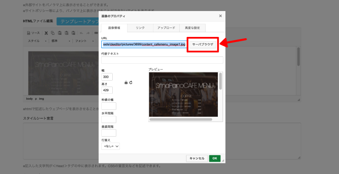The height and width of the screenshot is (174, 339).
Task: Click the Cut scissors icon
Action: 45,33
